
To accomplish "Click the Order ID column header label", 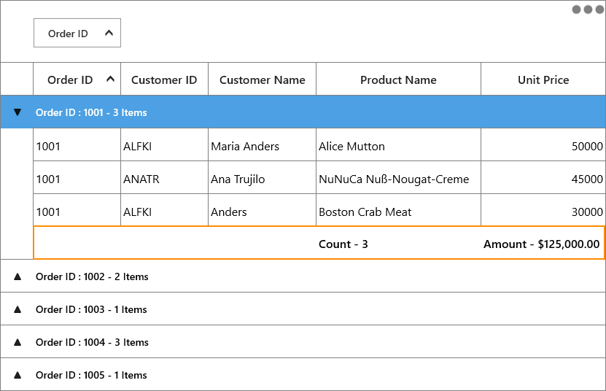I will [x=70, y=80].
